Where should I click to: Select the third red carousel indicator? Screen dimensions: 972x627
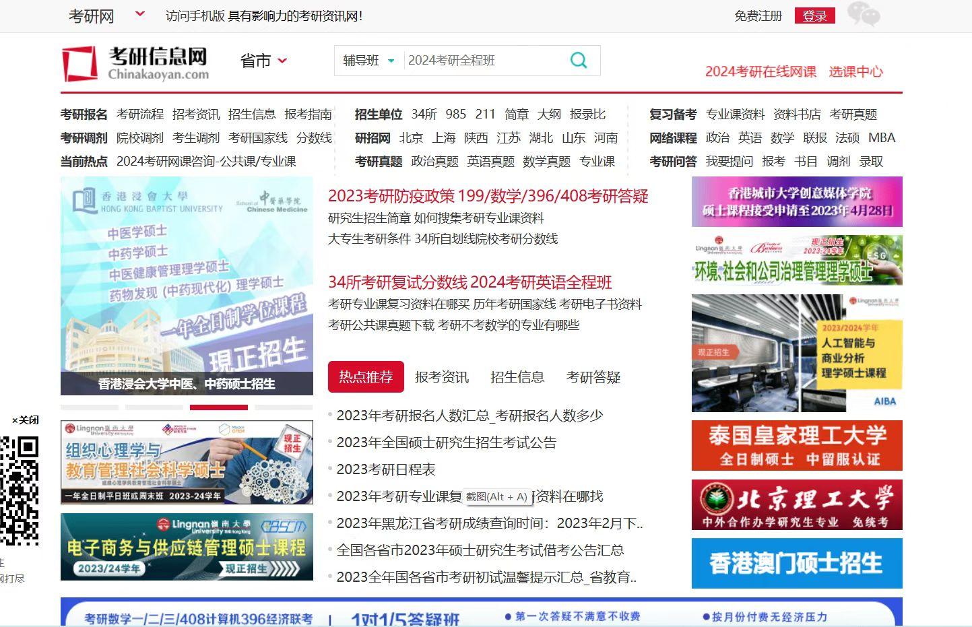(219, 407)
